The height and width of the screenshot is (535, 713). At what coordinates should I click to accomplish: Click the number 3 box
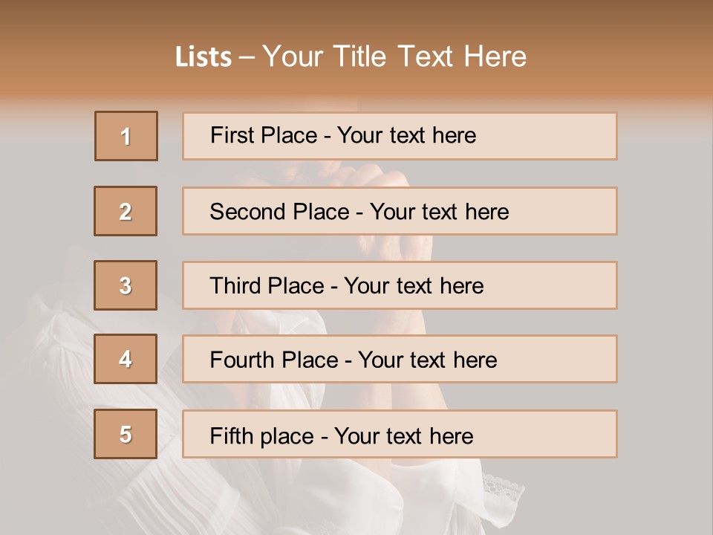coord(126,285)
